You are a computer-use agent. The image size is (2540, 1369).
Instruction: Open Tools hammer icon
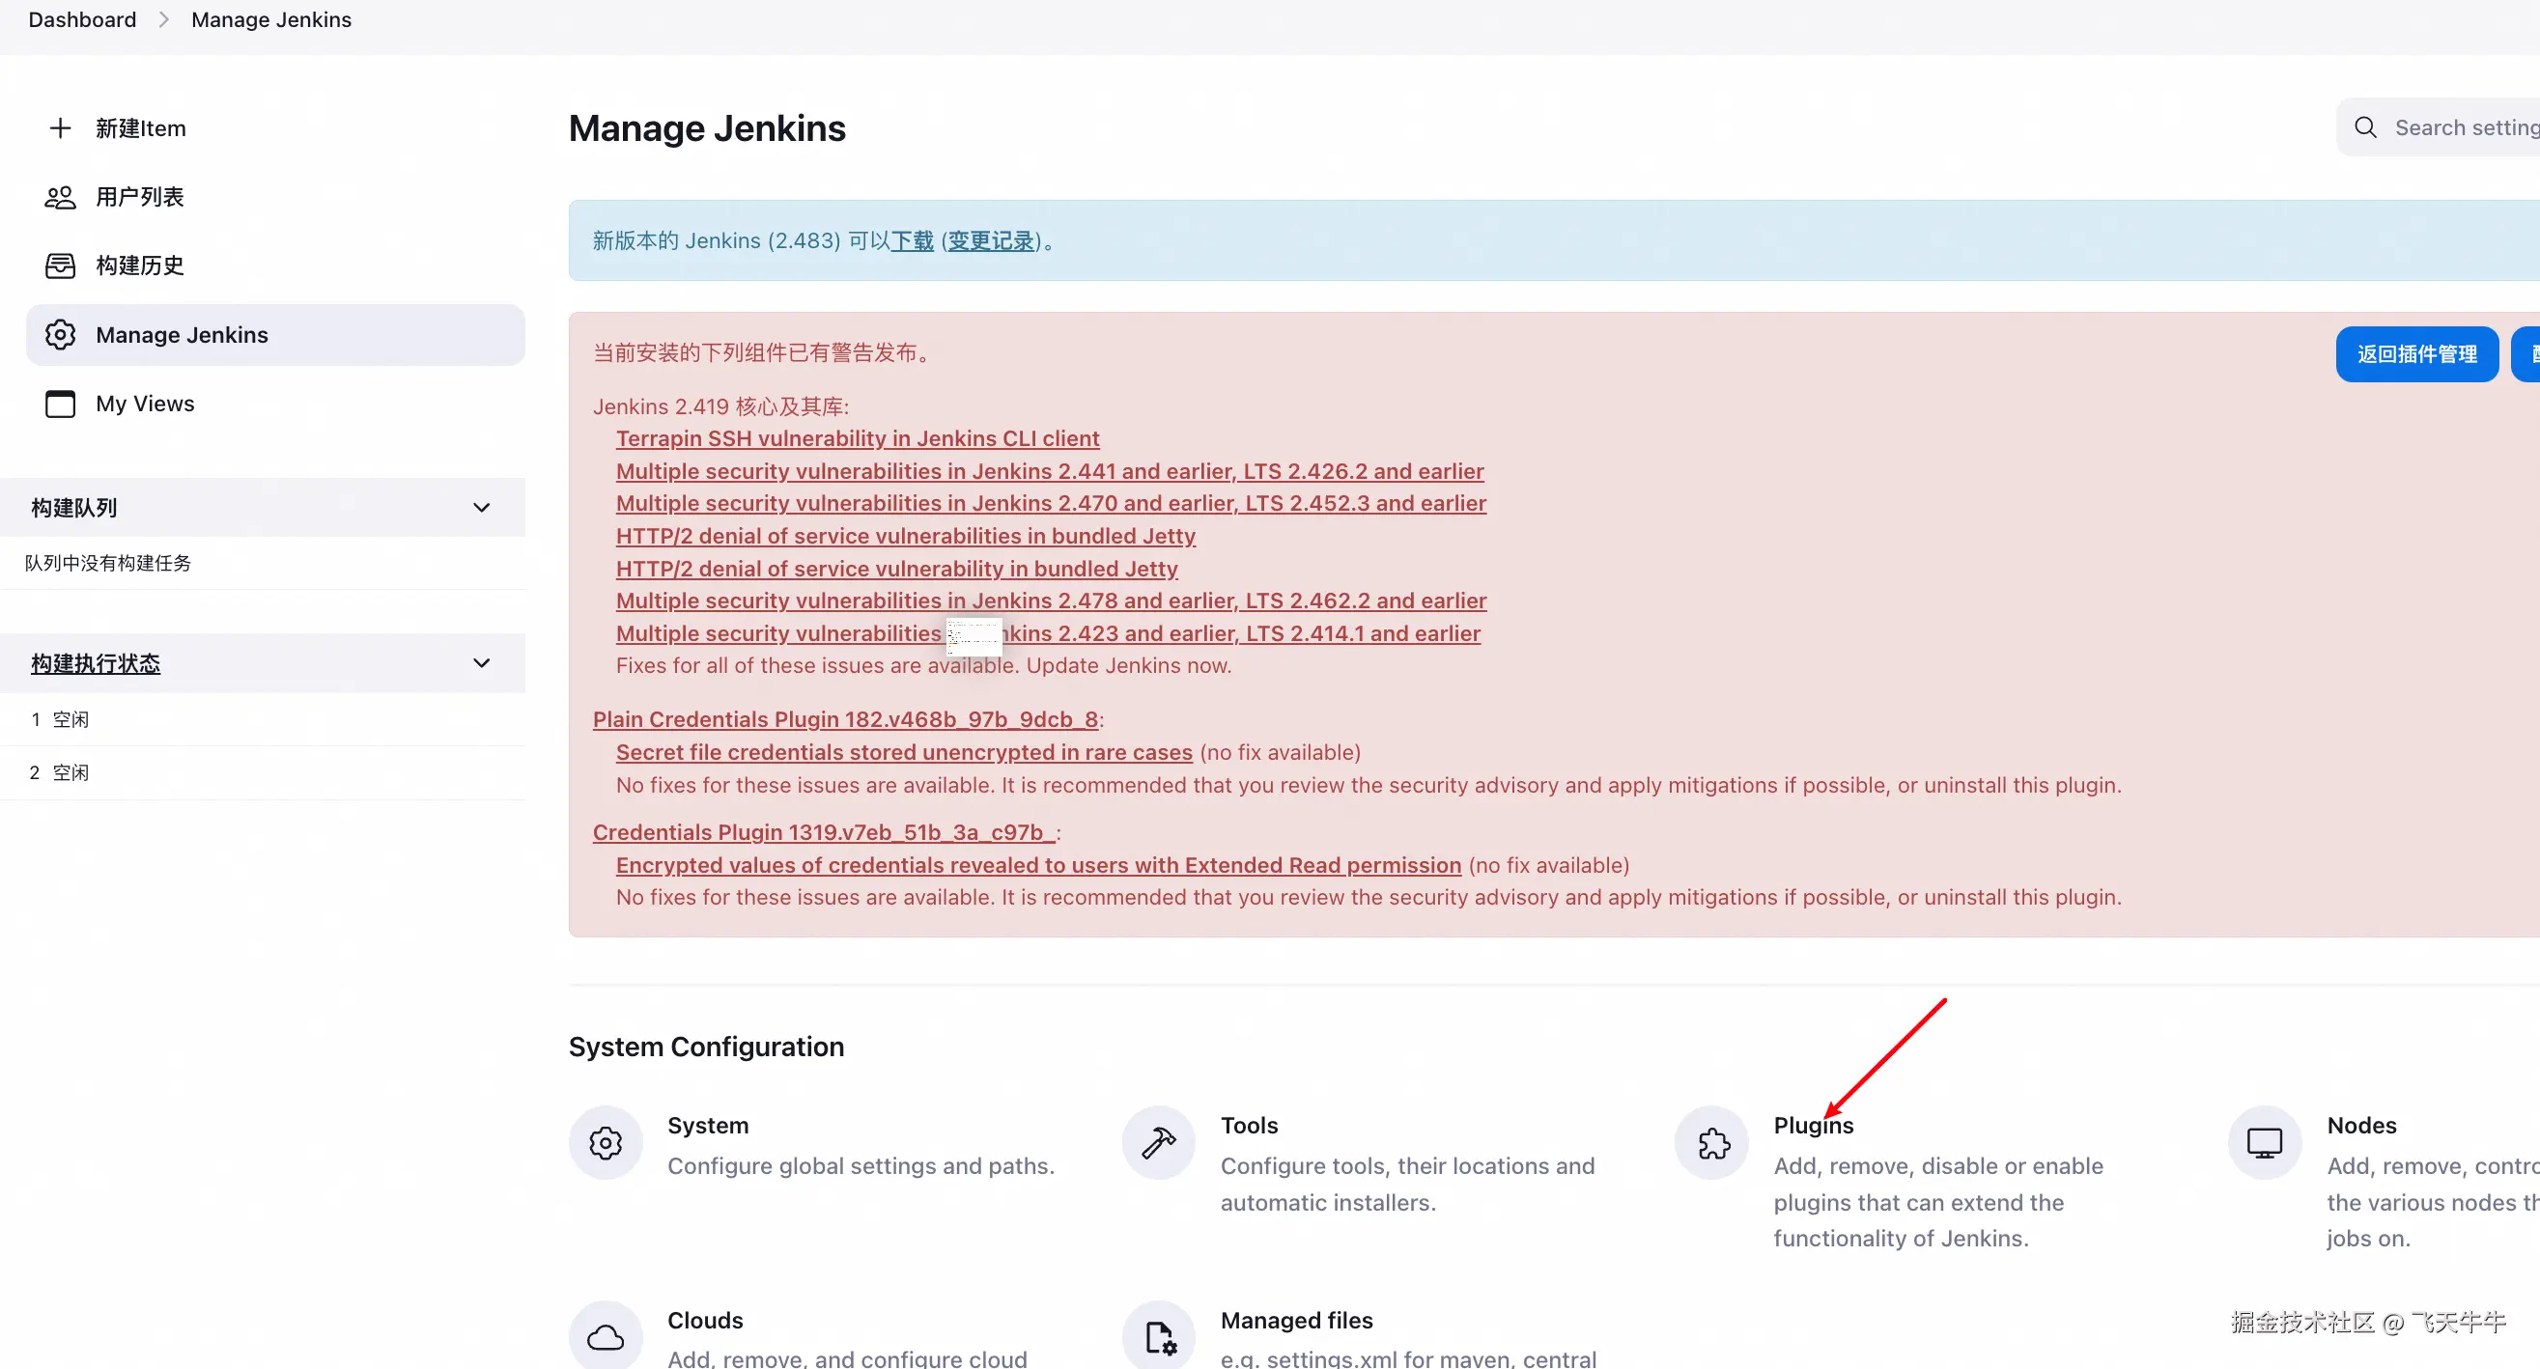coord(1158,1142)
